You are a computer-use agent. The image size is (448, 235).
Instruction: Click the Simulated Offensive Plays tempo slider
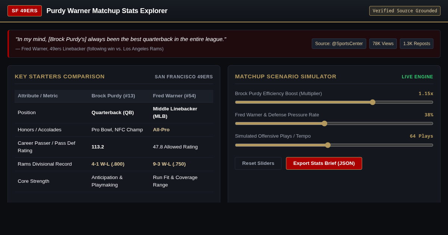334,145
